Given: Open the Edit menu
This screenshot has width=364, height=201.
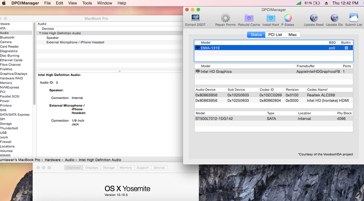Looking at the screenshot, I should (x=59, y=3).
